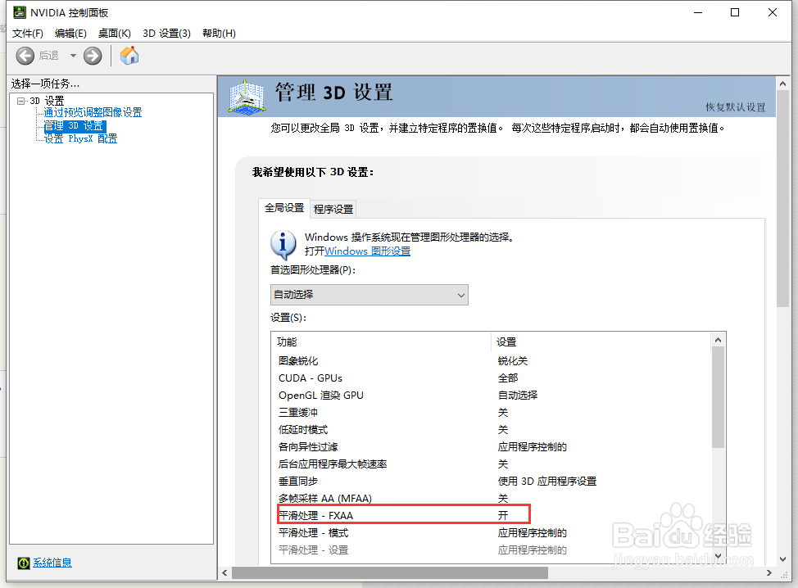Viewport: 798px width, 588px height.
Task: Click the NVIDIA title bar app icon
Action: tap(20, 12)
